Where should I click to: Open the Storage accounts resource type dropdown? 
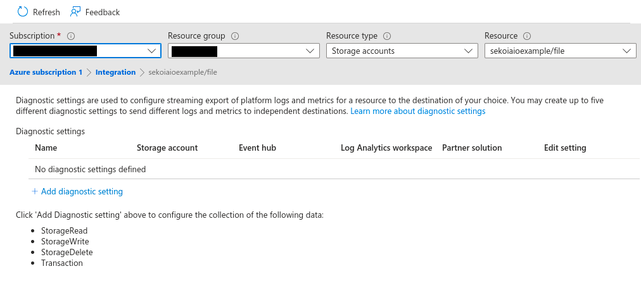(402, 51)
